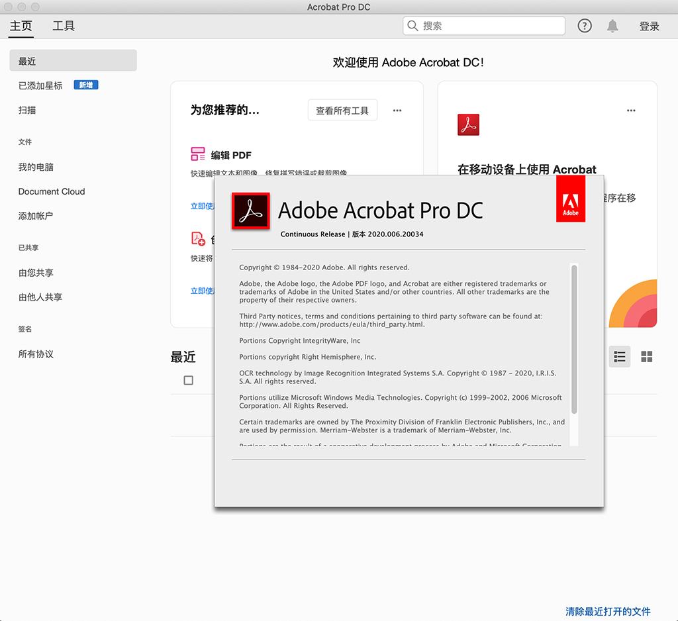Screen dimensions: 678x621
Task: Click the 清除最近打开的文件 link
Action: [608, 611]
